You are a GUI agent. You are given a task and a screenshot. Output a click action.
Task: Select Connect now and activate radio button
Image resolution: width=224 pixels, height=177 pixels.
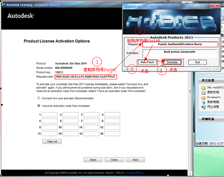(x=38, y=98)
